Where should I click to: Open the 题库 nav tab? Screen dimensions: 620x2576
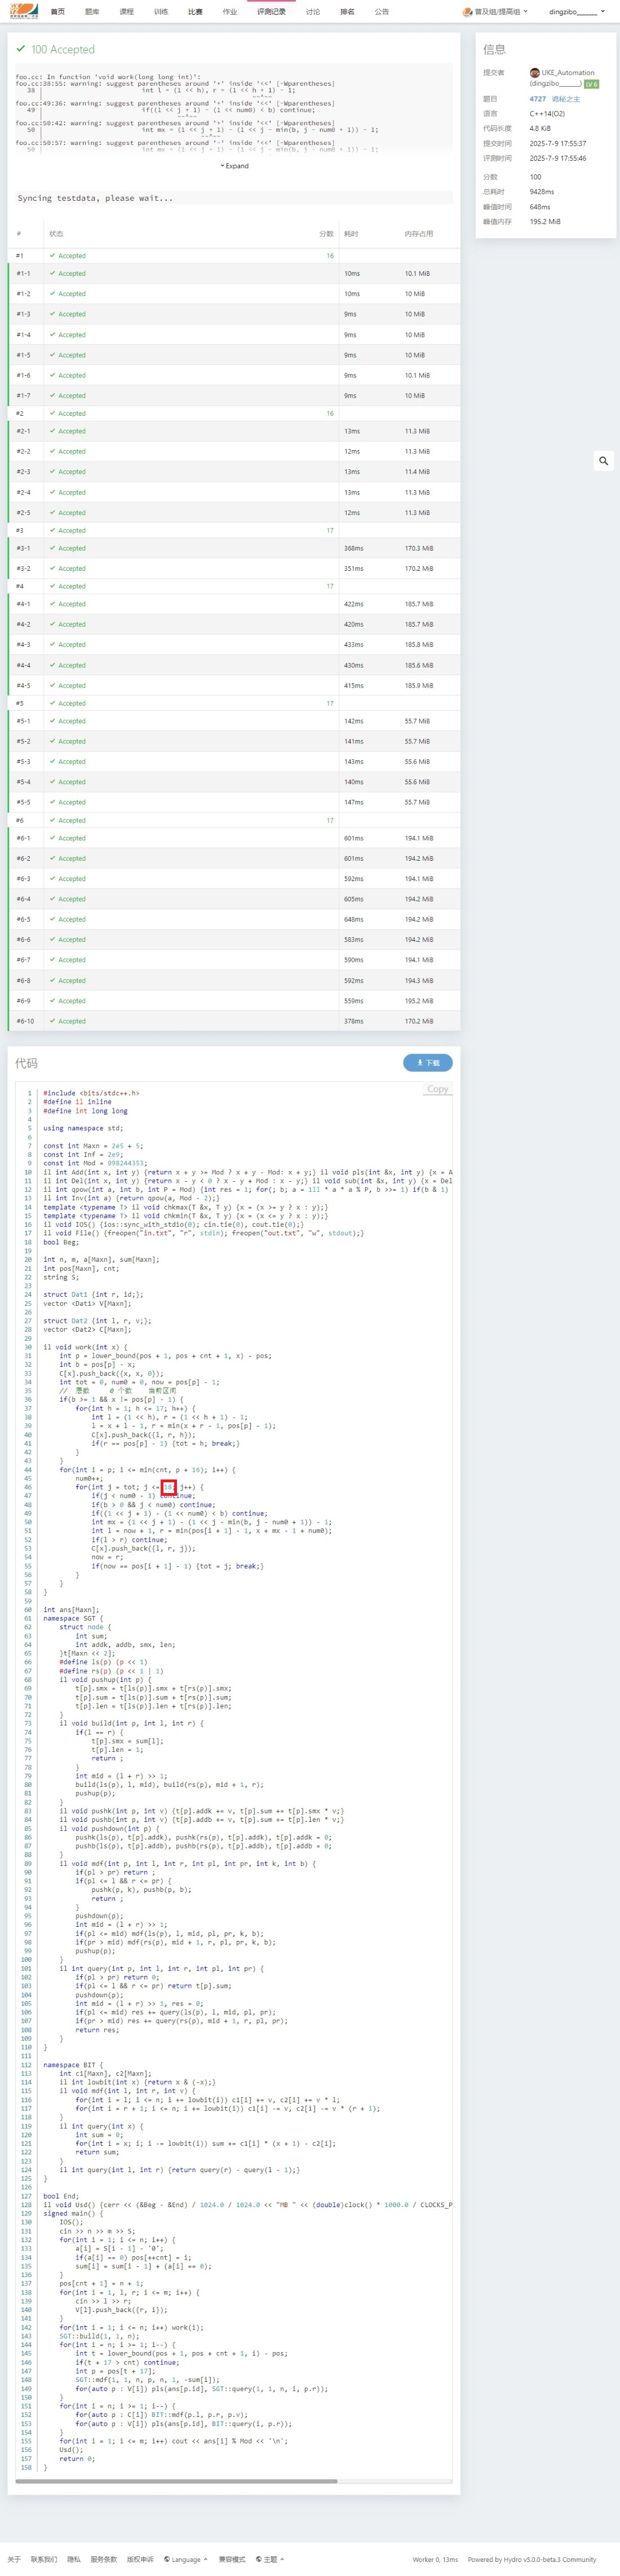pos(92,12)
